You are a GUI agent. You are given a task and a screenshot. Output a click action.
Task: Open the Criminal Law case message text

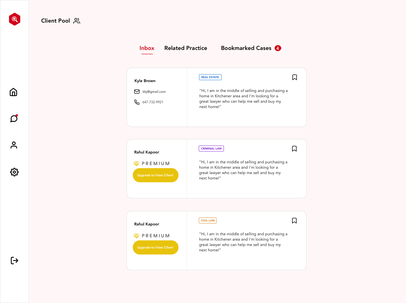[x=243, y=170]
